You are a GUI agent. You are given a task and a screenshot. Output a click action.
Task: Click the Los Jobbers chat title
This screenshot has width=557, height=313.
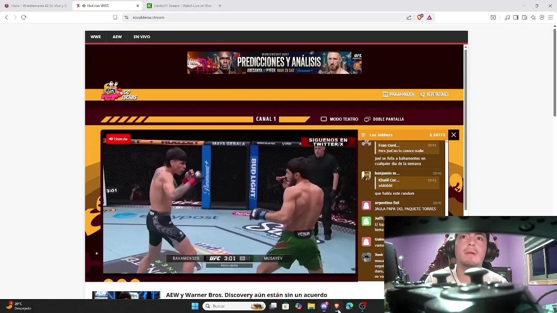pos(381,135)
